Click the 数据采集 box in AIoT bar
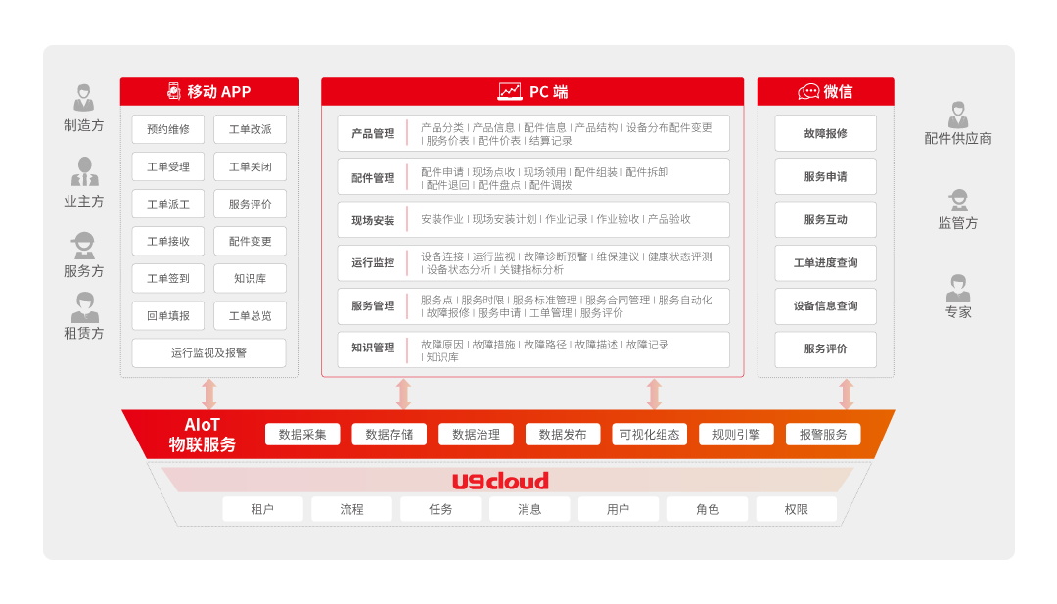This screenshot has width=1057, height=604. 302,434
